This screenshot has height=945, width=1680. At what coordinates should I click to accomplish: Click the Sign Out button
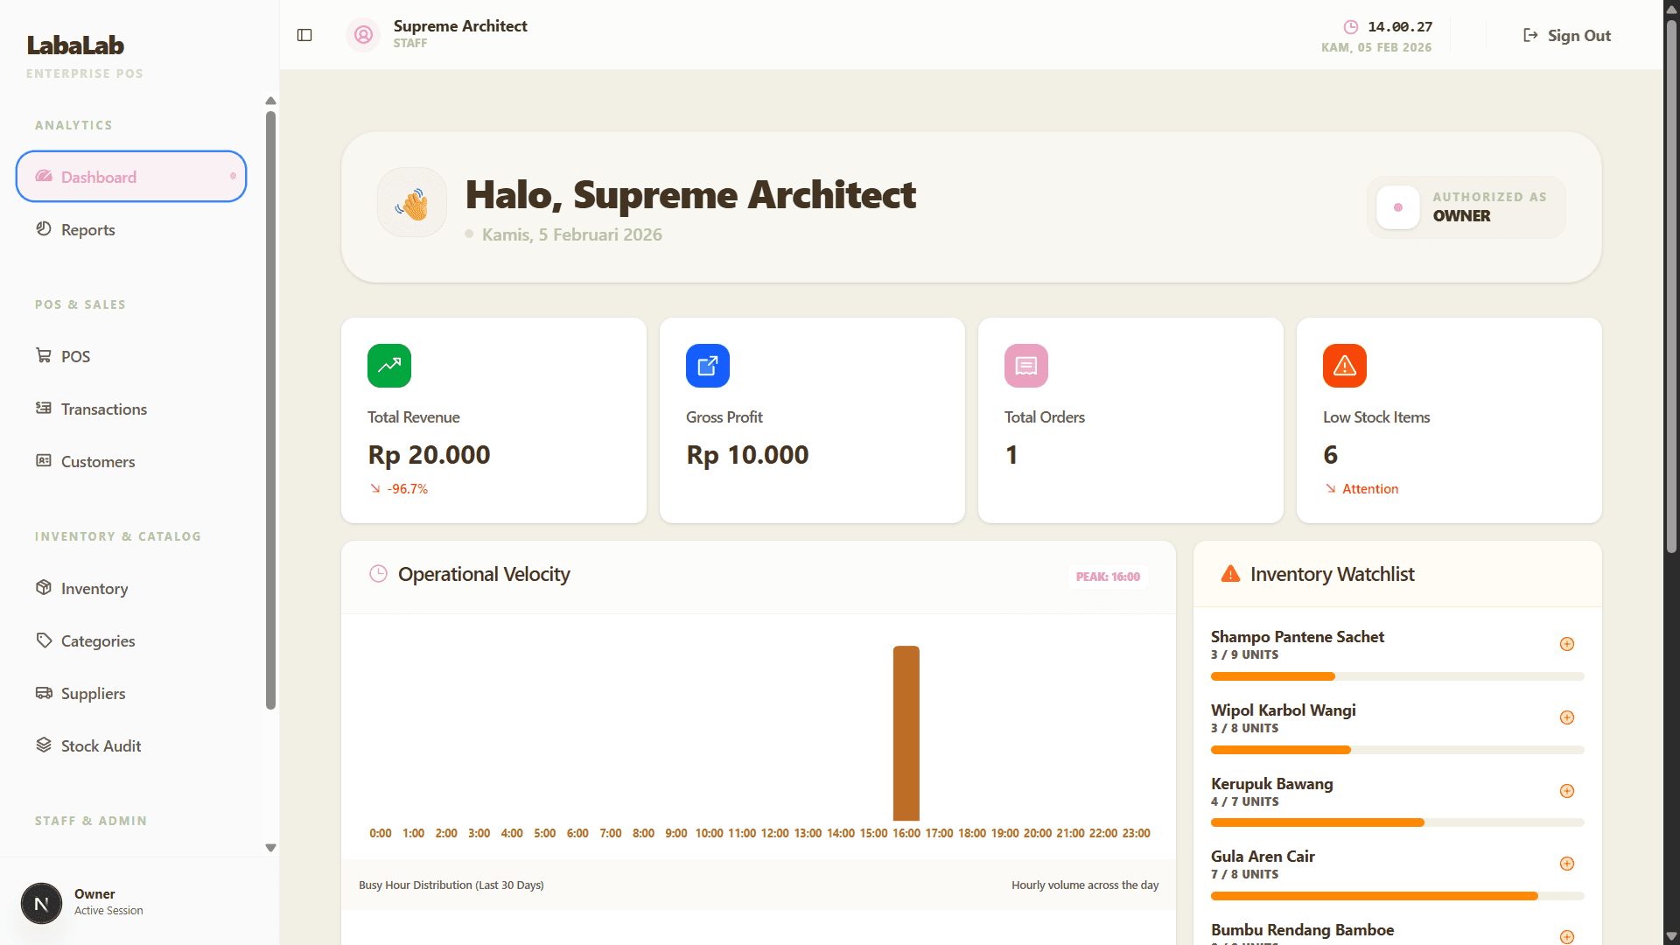coord(1567,35)
